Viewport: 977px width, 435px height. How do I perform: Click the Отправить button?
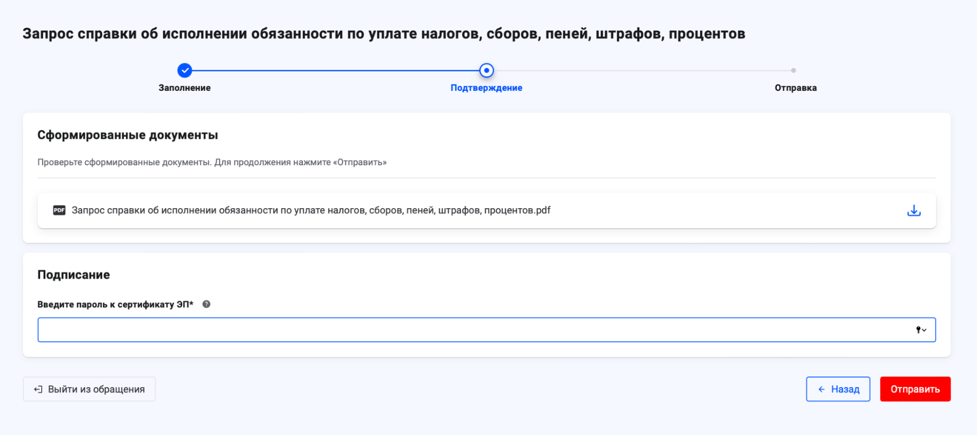click(915, 389)
